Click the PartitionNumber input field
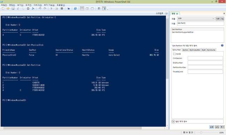Viewport: 226px width, 135px height. (x=205, y=67)
